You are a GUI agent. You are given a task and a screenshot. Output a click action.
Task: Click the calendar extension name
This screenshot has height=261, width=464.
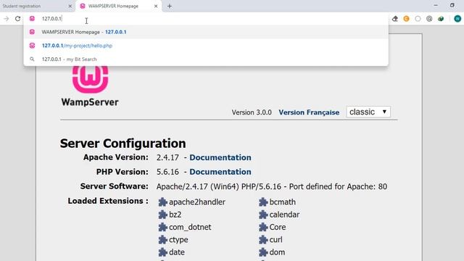(284, 215)
